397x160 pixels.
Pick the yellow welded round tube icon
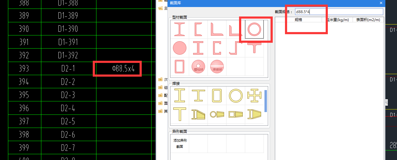tap(236, 96)
